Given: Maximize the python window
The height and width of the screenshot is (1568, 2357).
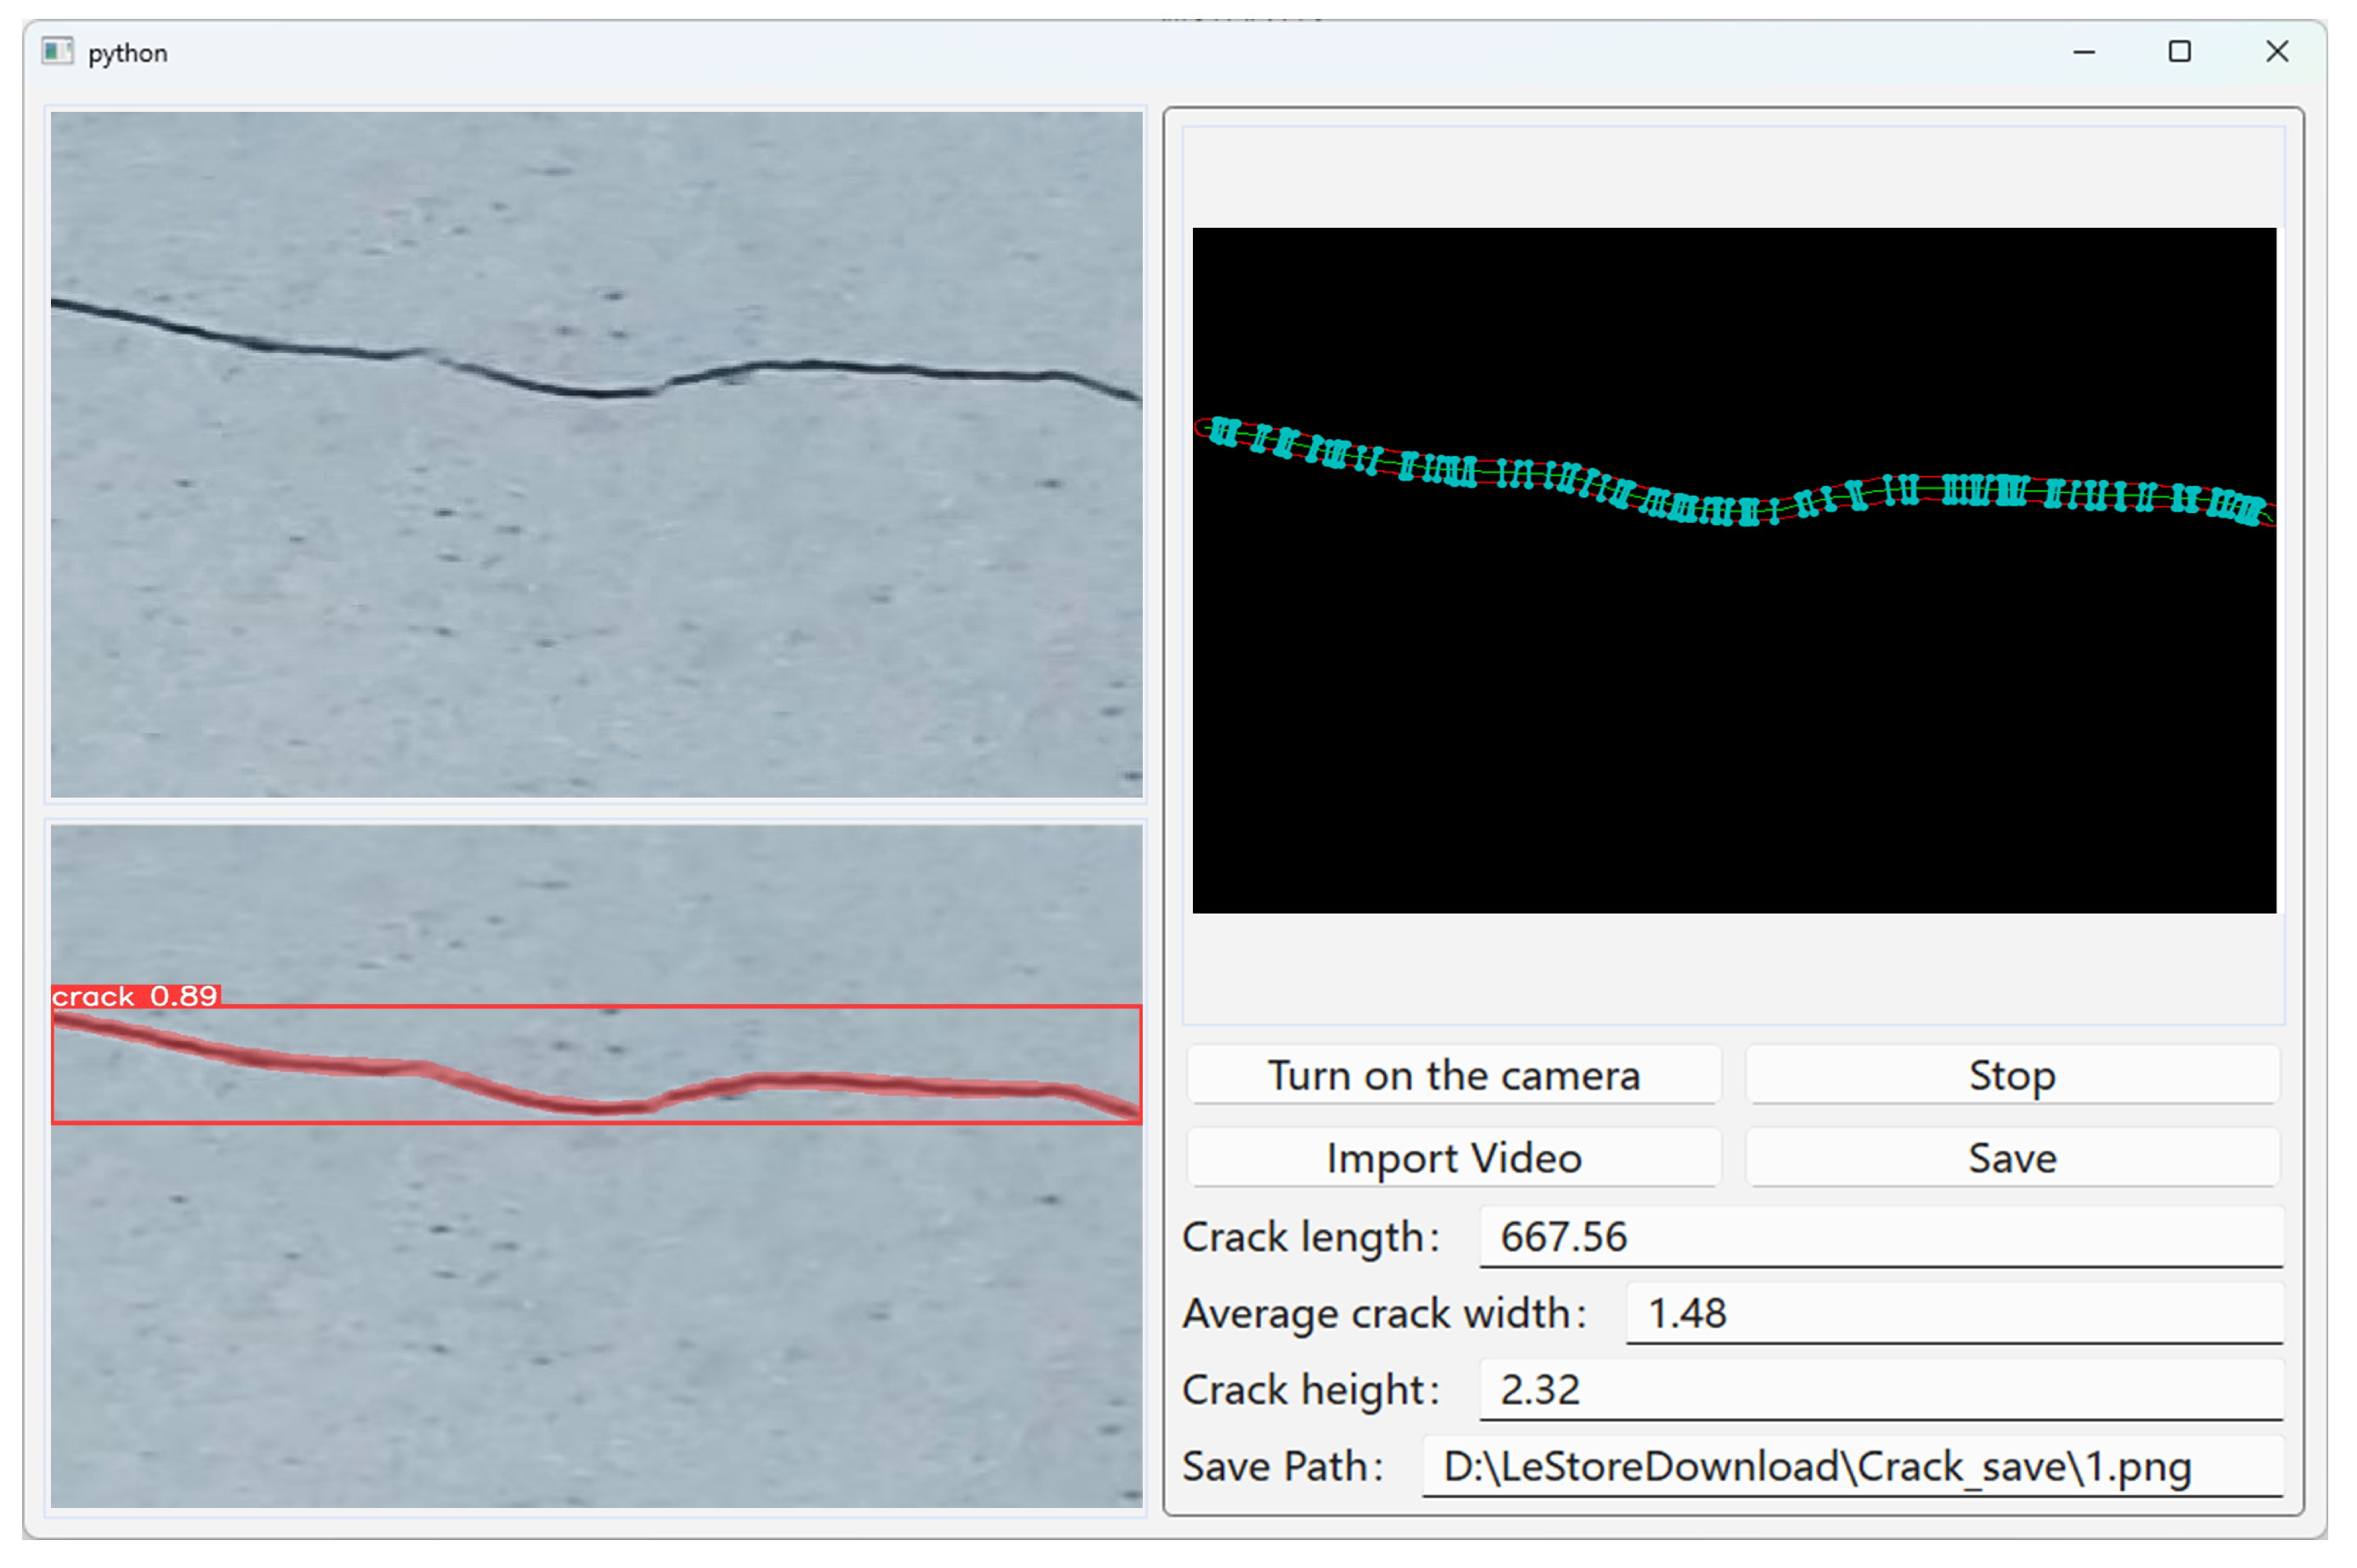Looking at the screenshot, I should 2179,51.
